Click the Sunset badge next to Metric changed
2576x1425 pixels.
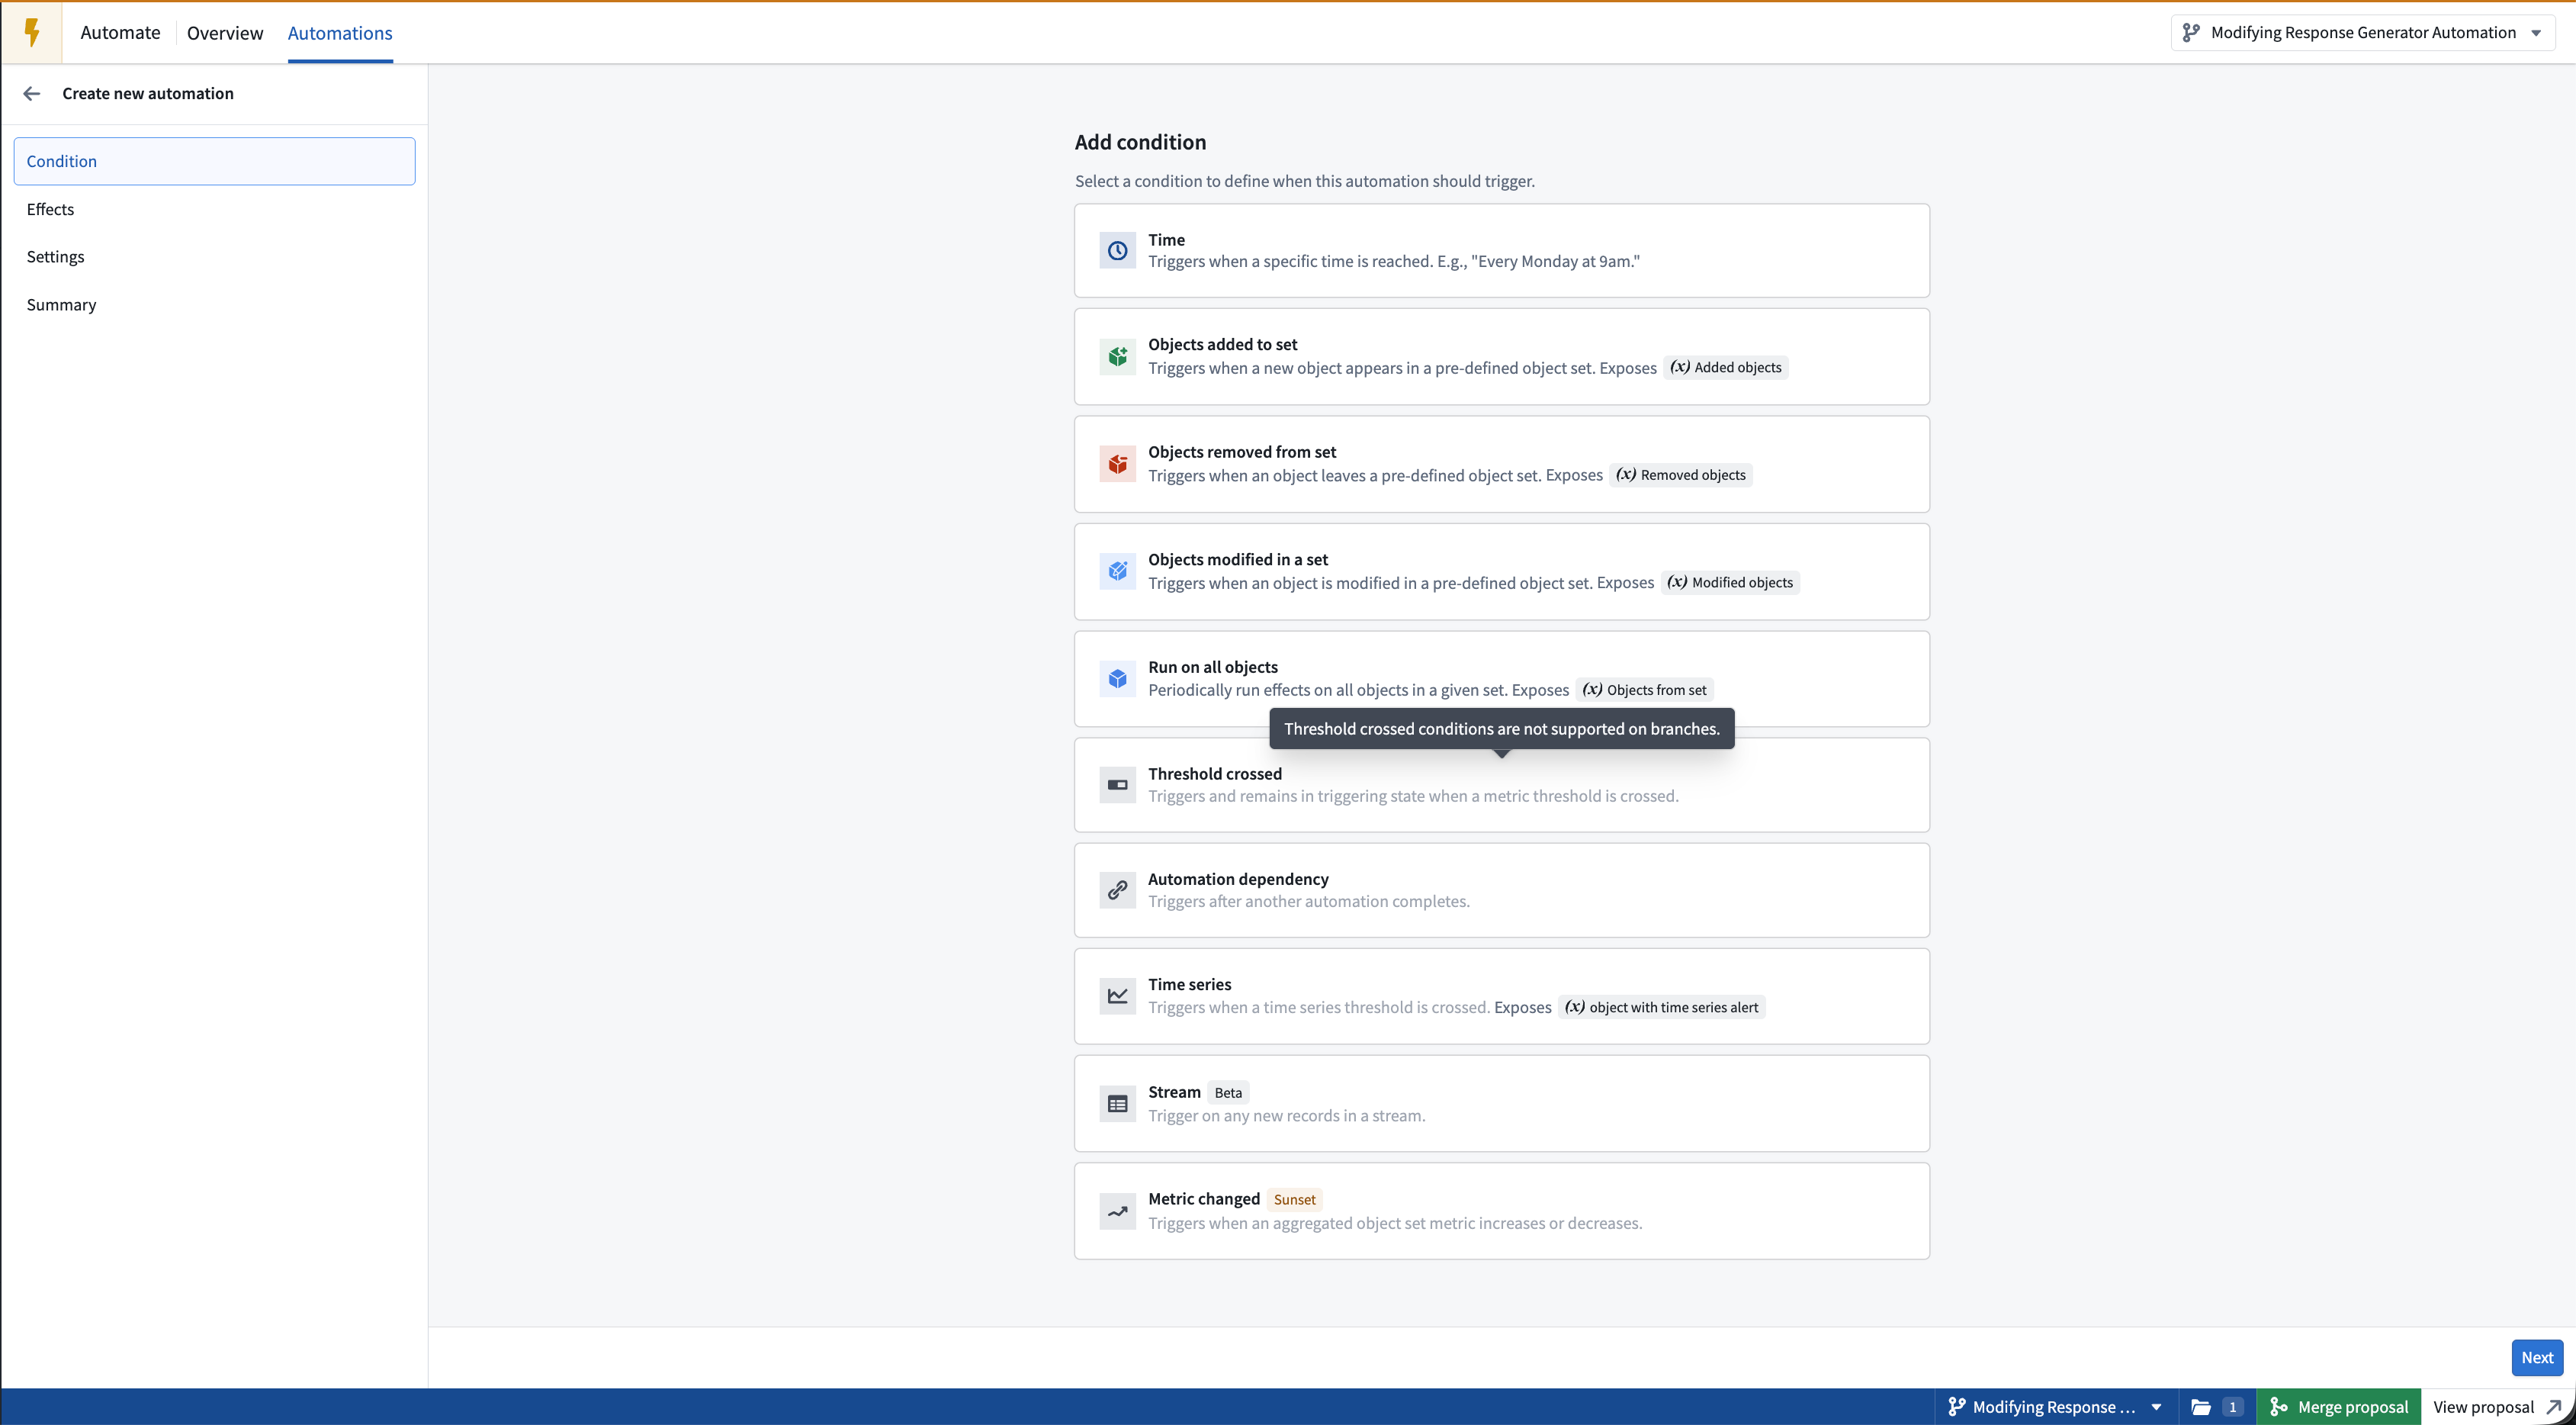1294,1200
